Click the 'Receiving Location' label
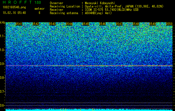This screenshot has width=175, height=111. [x=65, y=6]
